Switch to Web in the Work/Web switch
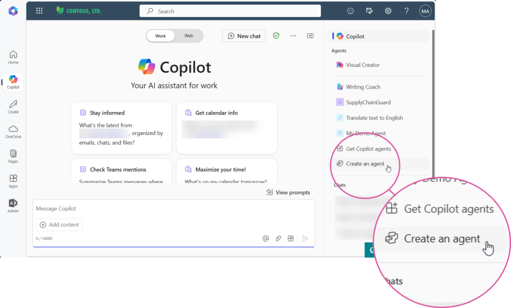511x308 pixels. 189,36
